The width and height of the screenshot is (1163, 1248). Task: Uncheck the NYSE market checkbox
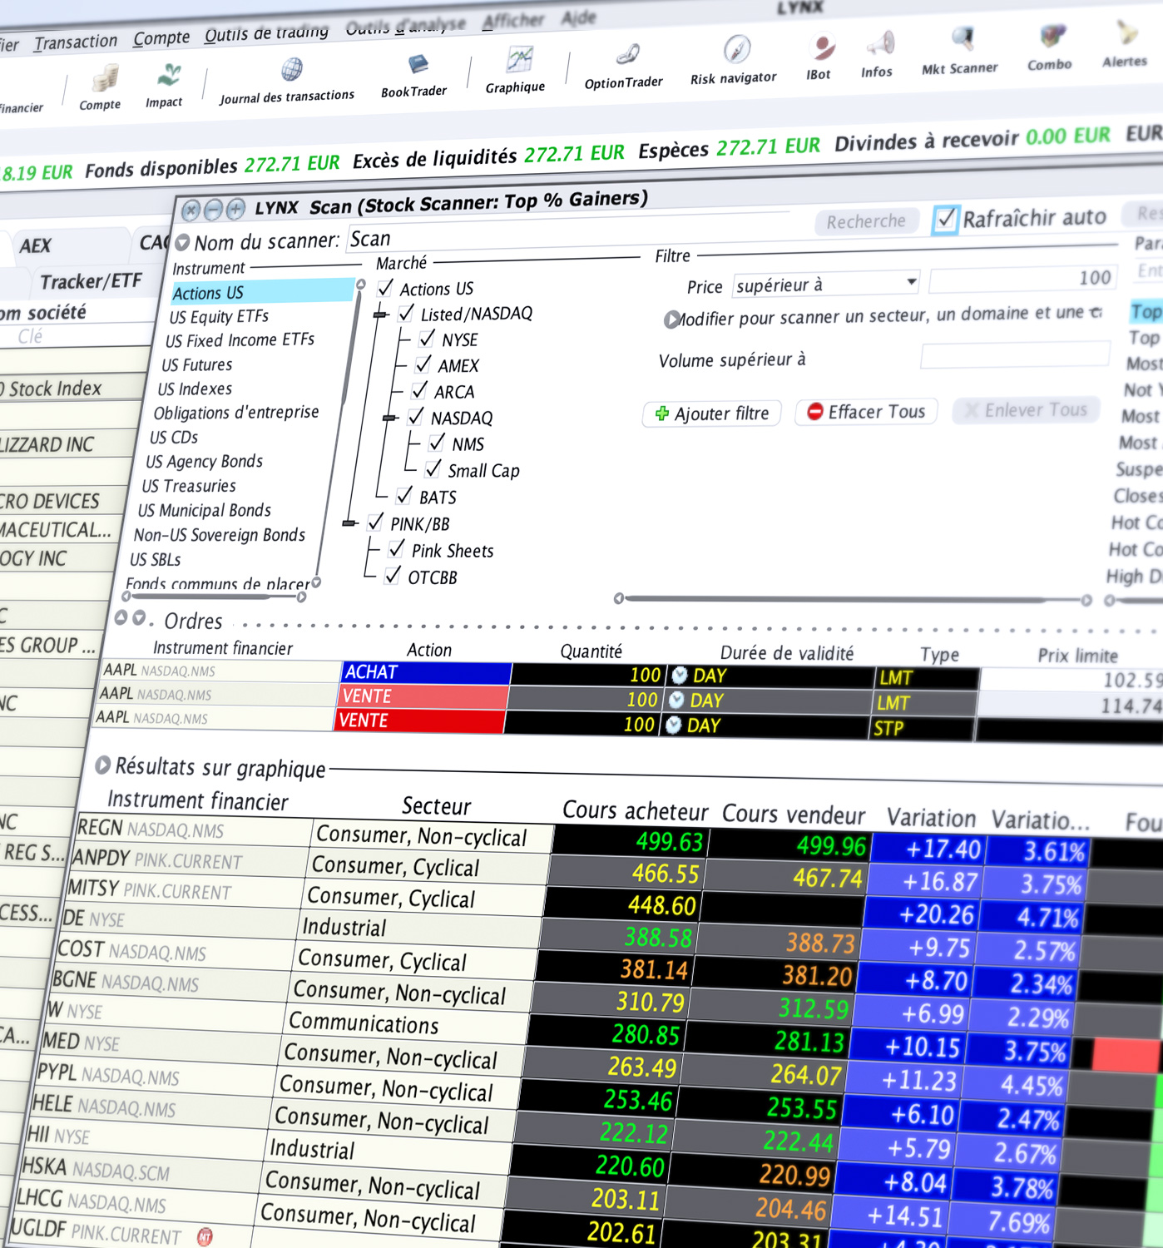[427, 339]
